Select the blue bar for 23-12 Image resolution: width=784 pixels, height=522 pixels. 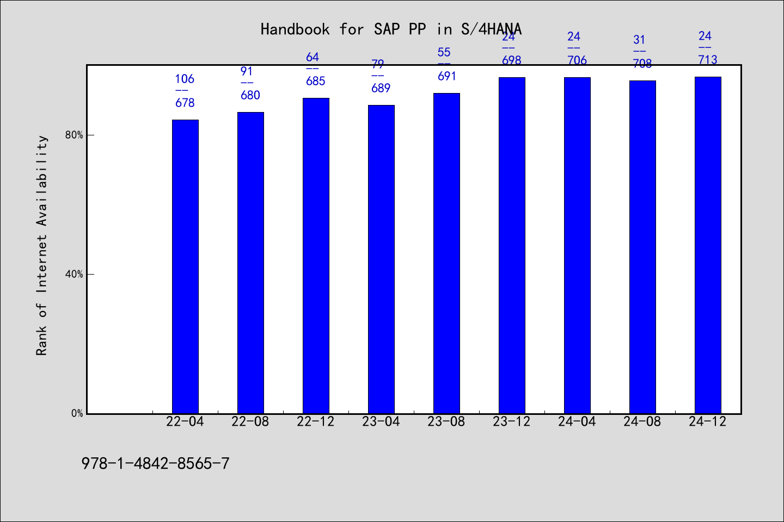512,245
